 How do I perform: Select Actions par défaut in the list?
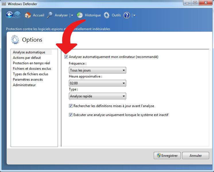(x=27, y=58)
